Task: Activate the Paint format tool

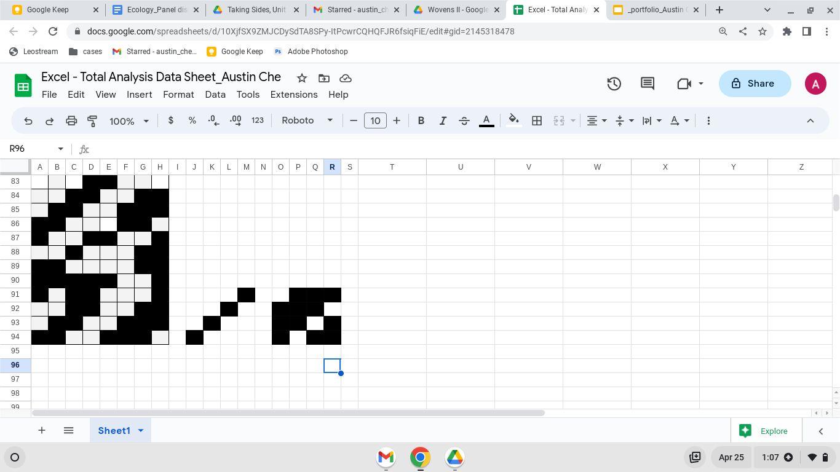Action: pos(92,121)
